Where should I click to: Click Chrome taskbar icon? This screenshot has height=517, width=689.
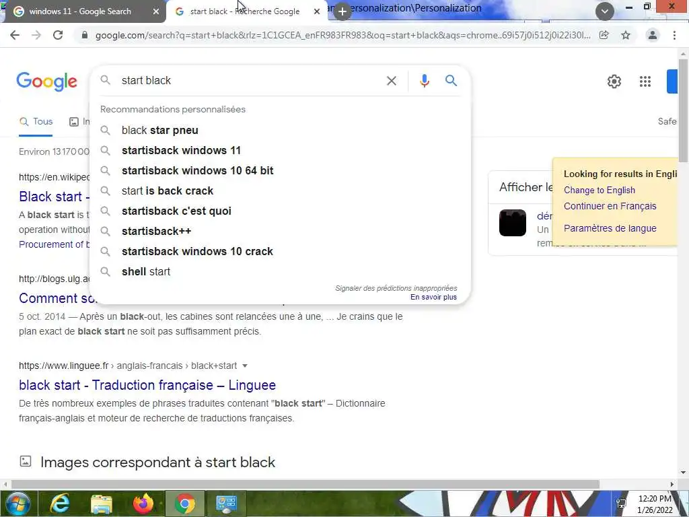tap(185, 504)
